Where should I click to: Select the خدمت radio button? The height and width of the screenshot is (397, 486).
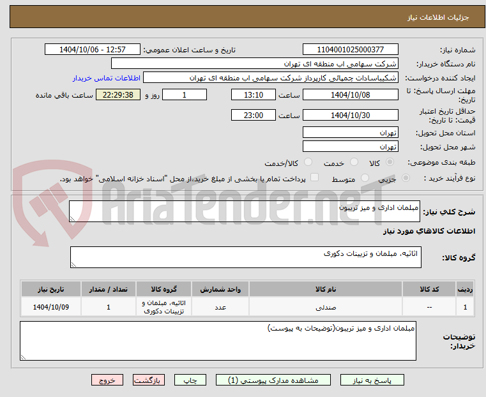point(354,162)
